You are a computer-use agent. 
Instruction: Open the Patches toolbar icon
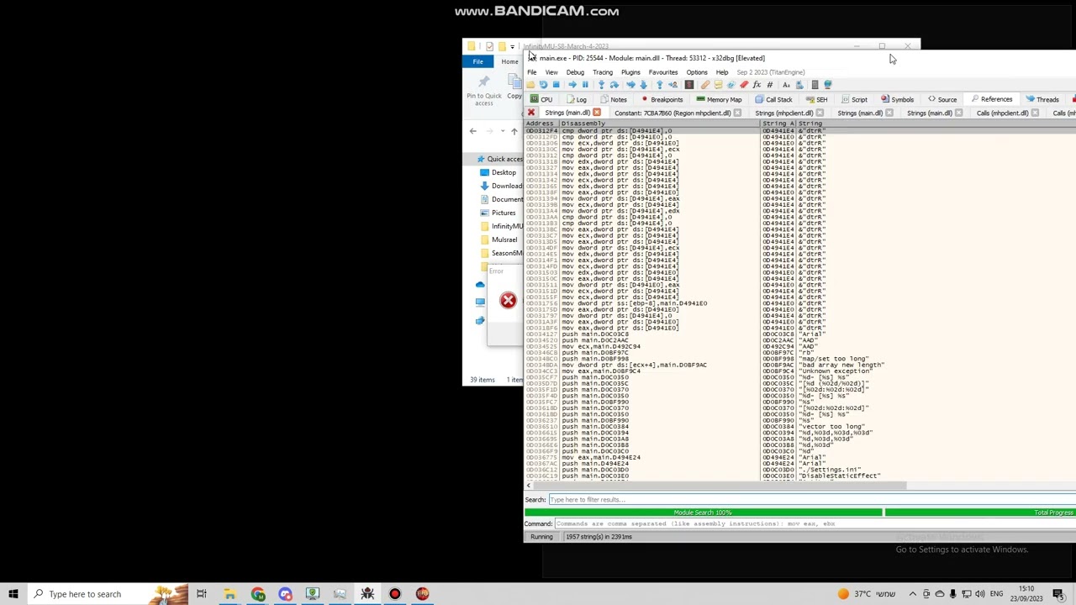[705, 84]
